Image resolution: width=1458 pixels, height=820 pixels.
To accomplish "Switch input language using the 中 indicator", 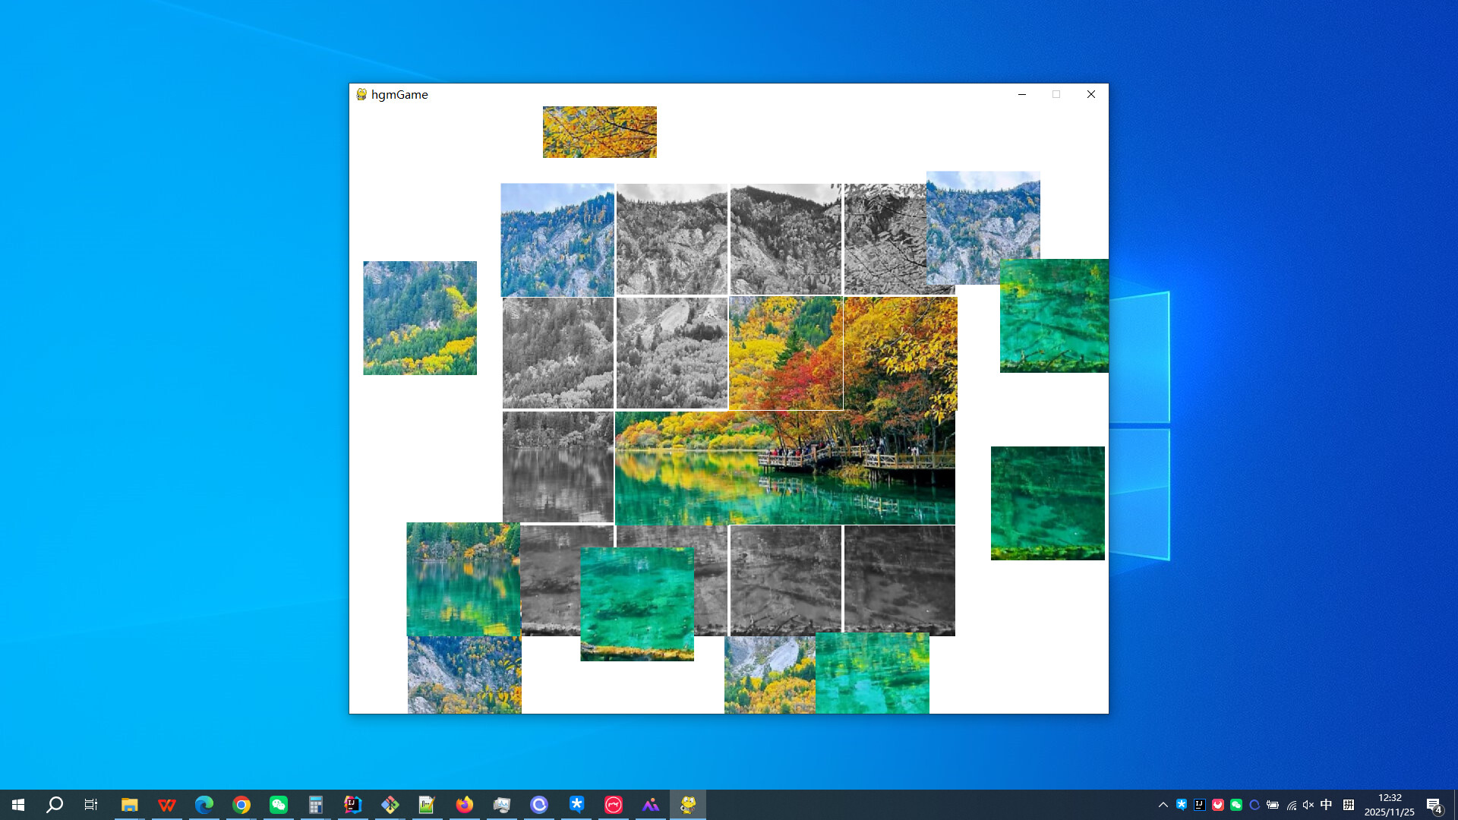I will coord(1326,805).
